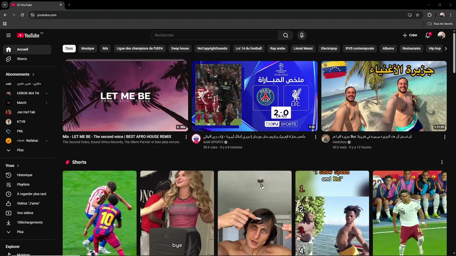Select the Tous chip
The height and width of the screenshot is (256, 456).
(x=69, y=48)
